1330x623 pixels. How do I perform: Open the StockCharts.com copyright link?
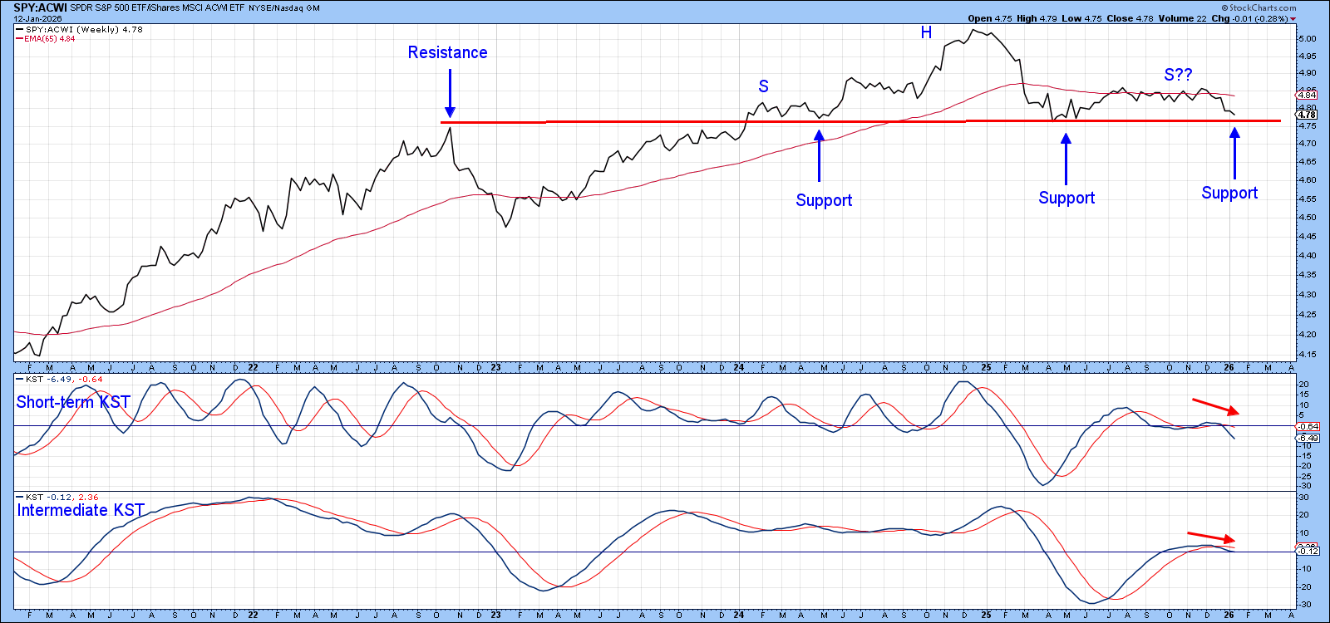[1259, 7]
